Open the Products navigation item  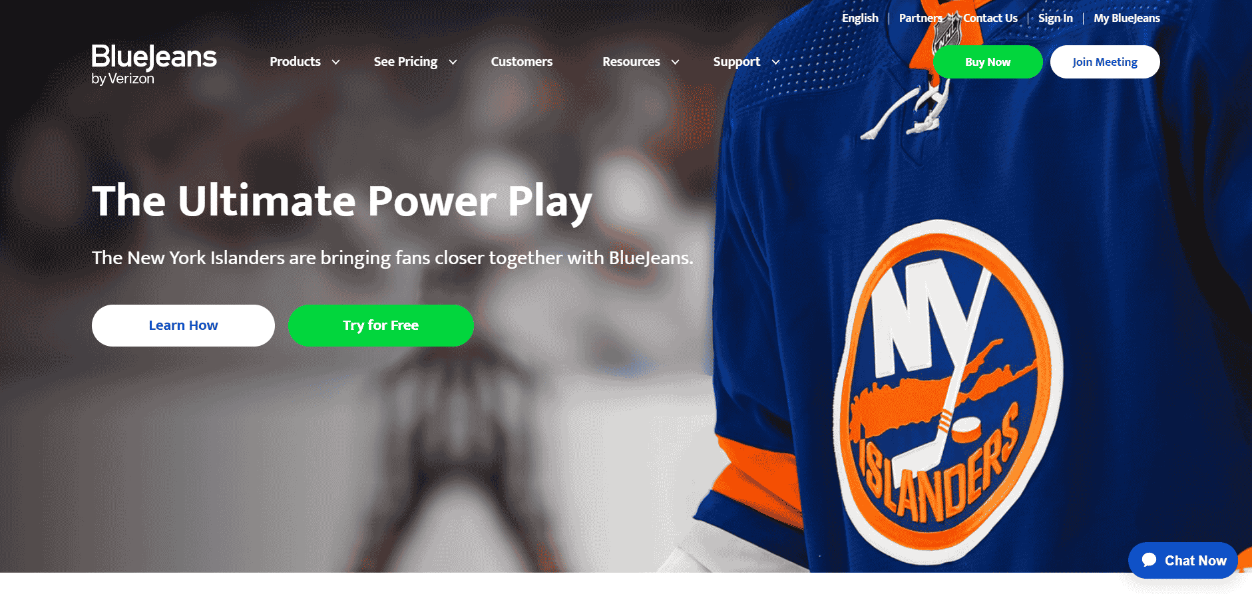click(x=295, y=61)
